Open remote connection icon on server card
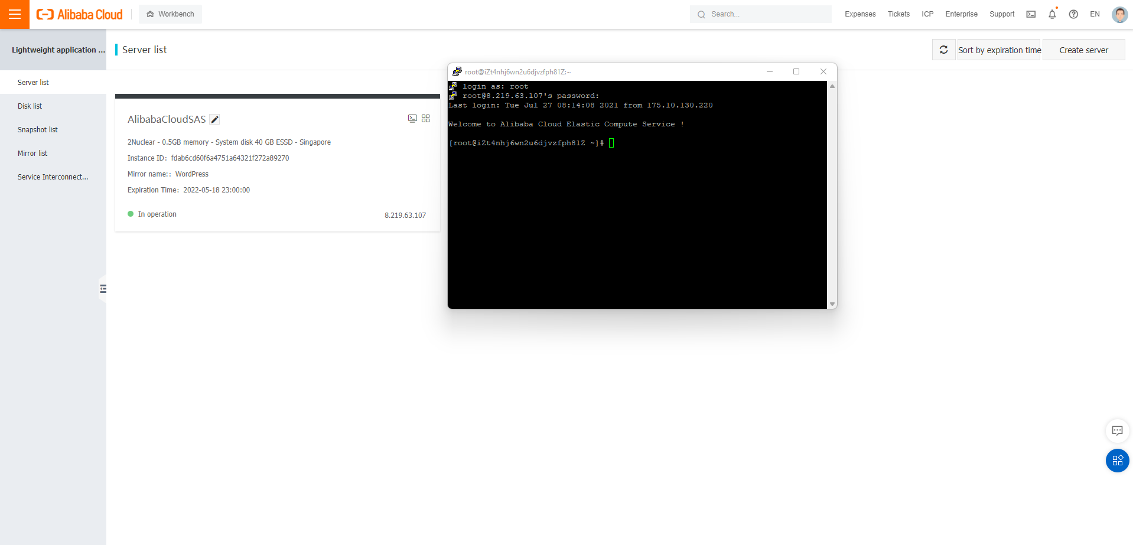Image resolution: width=1133 pixels, height=545 pixels. pyautogui.click(x=412, y=119)
